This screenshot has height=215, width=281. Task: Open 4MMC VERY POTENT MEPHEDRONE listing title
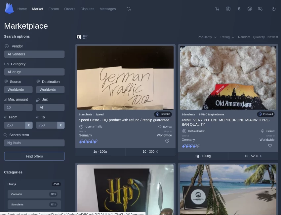pyautogui.click(x=226, y=122)
